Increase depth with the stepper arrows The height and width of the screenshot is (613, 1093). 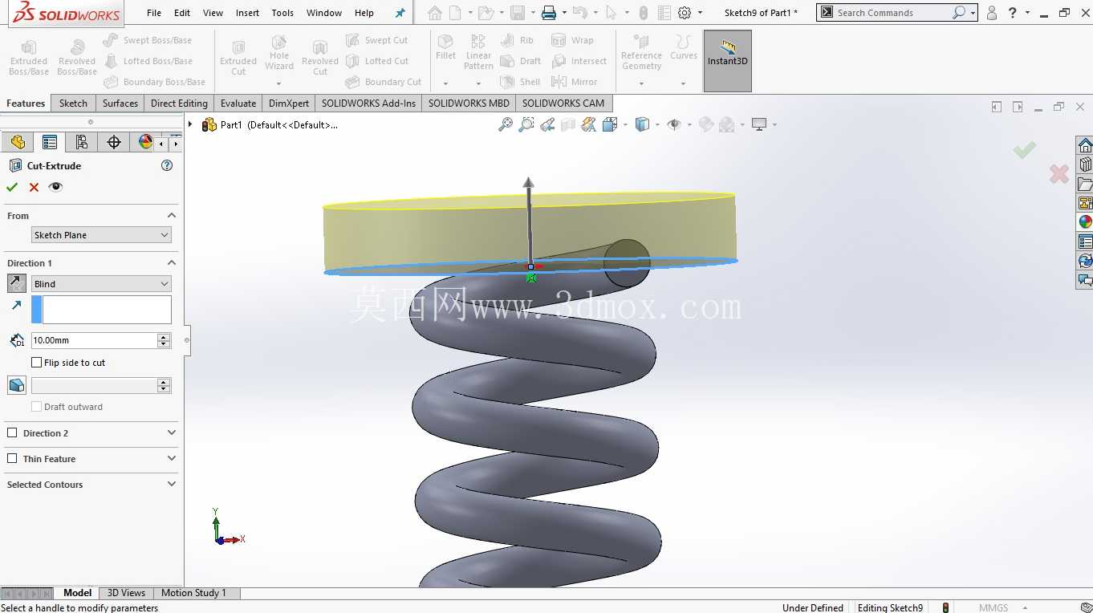pyautogui.click(x=164, y=337)
